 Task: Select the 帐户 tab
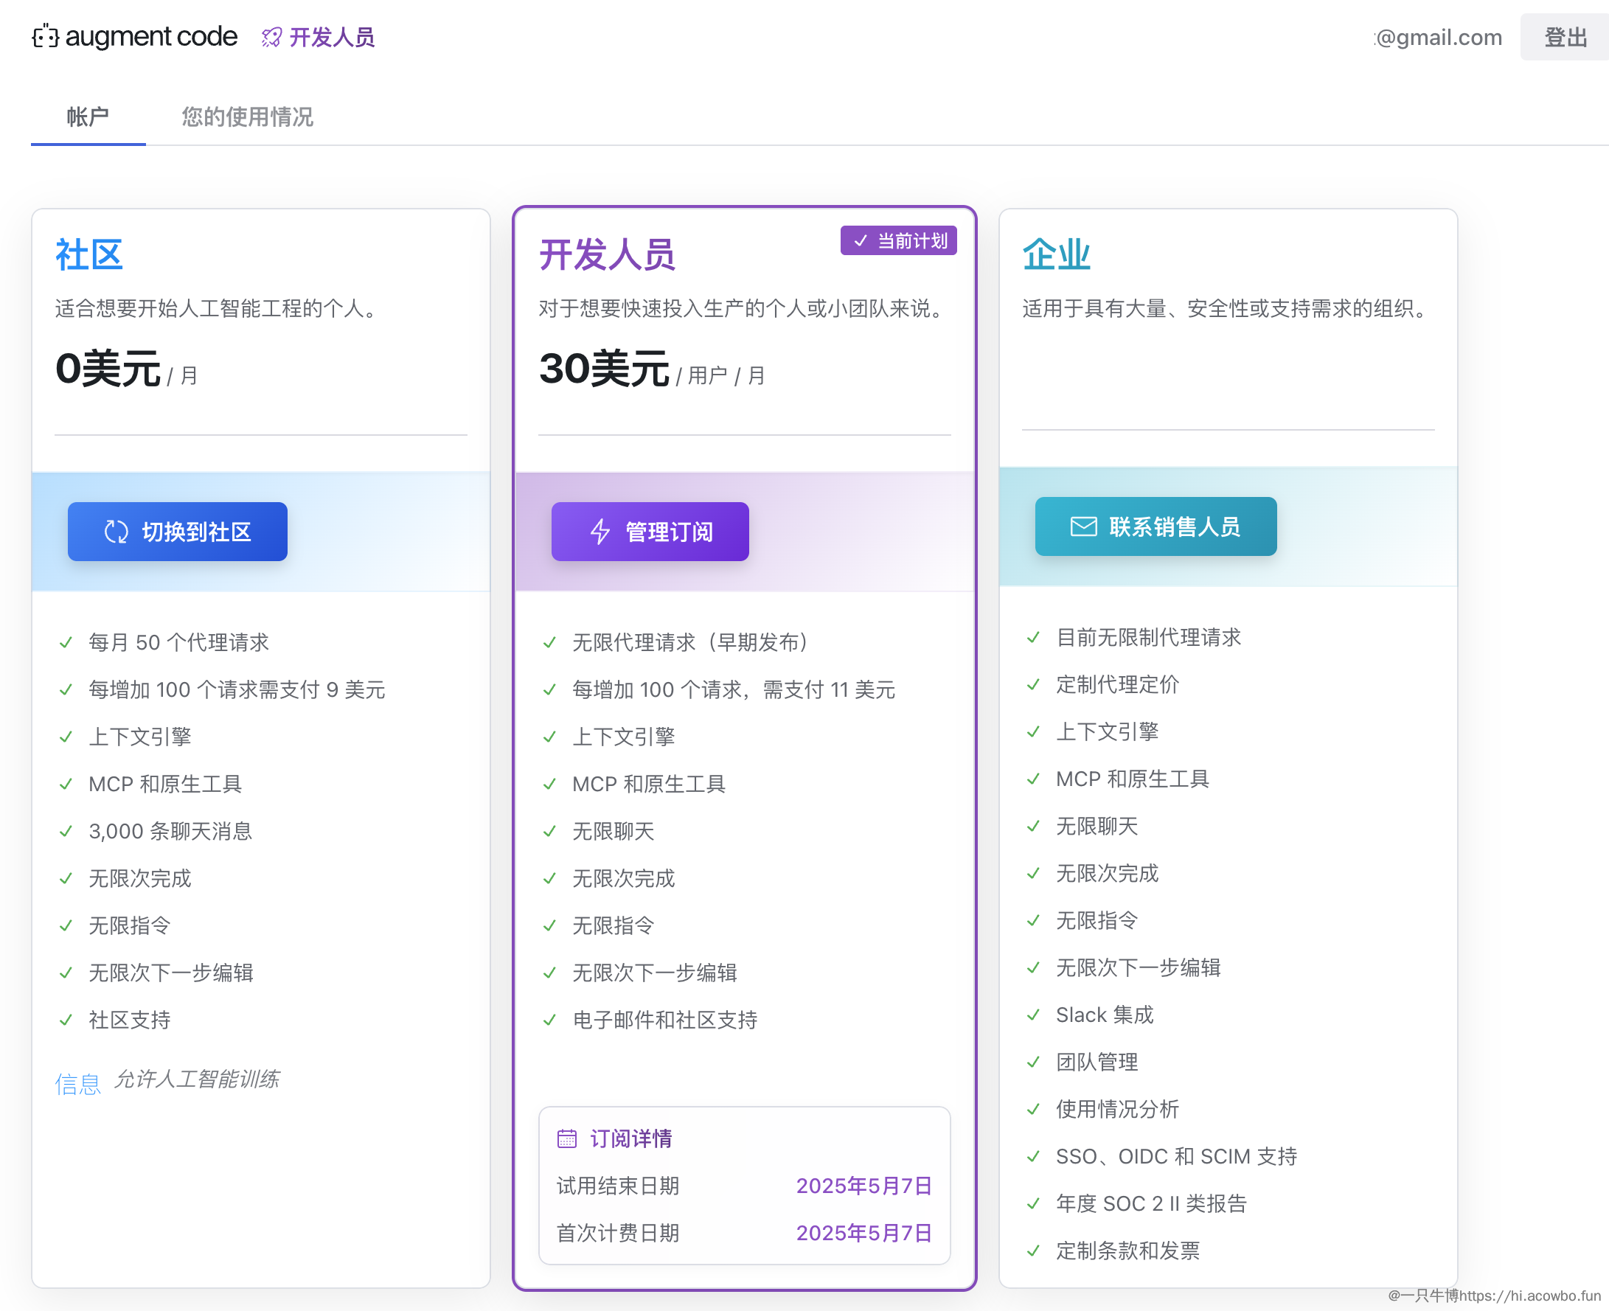[88, 117]
